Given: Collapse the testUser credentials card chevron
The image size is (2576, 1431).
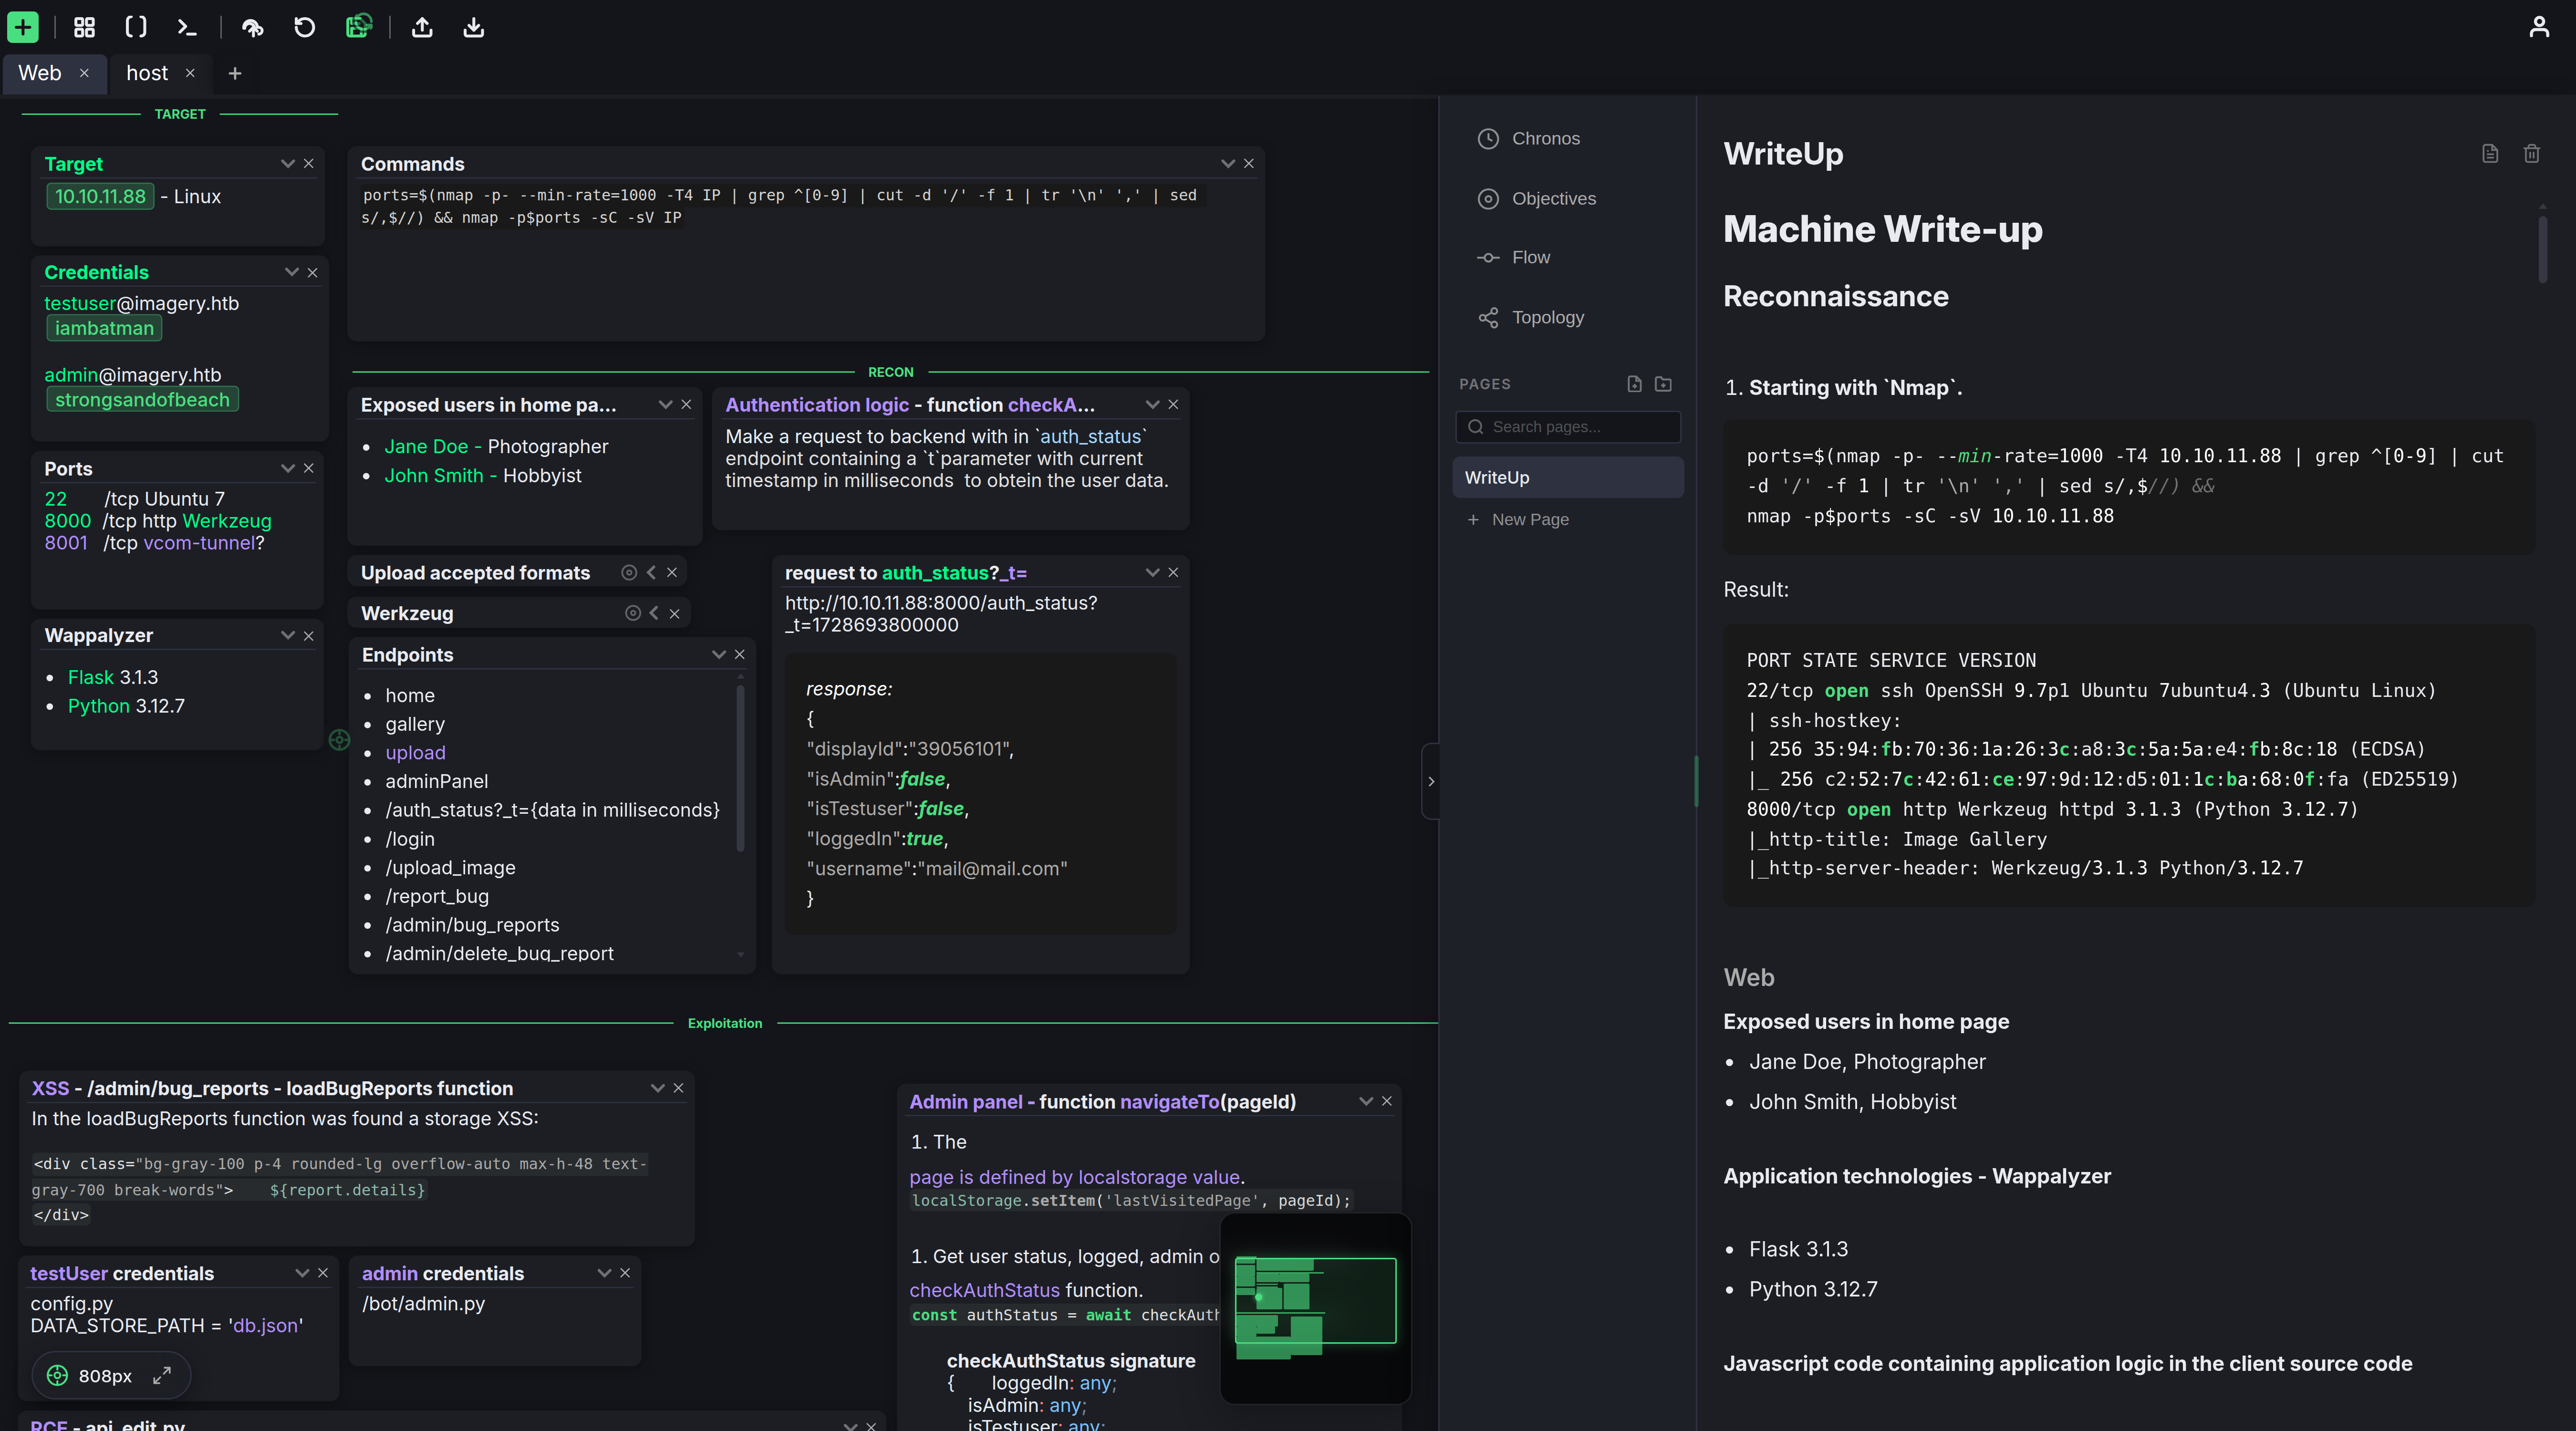Looking at the screenshot, I should (x=302, y=1274).
